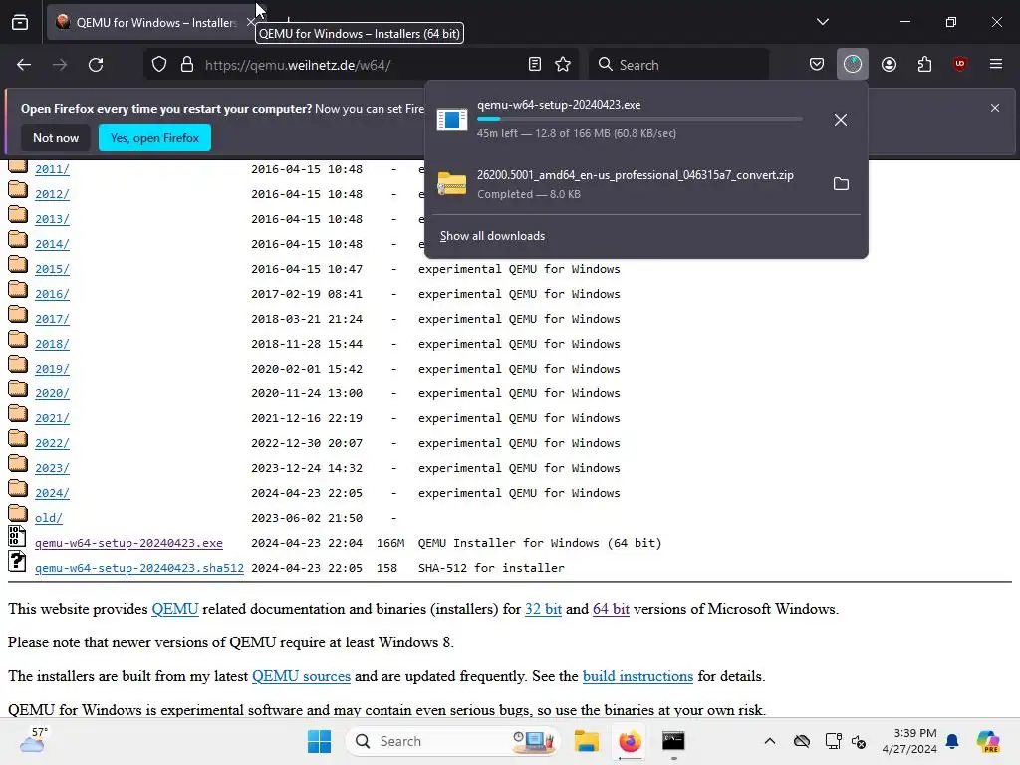
Task: Open Copilot preview icon in taskbar
Action: pyautogui.click(x=988, y=741)
